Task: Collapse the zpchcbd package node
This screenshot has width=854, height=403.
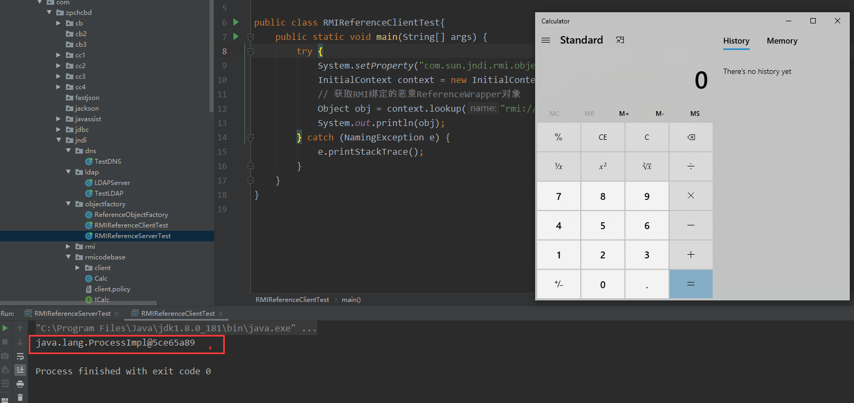Action: [49, 12]
